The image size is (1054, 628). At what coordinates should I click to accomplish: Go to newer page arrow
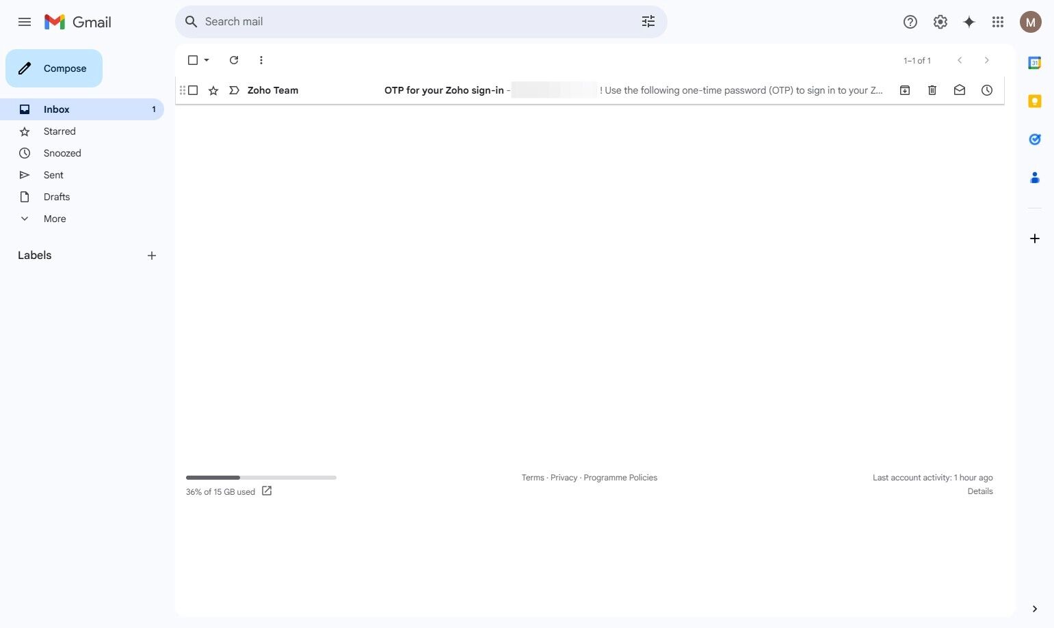[x=960, y=60]
